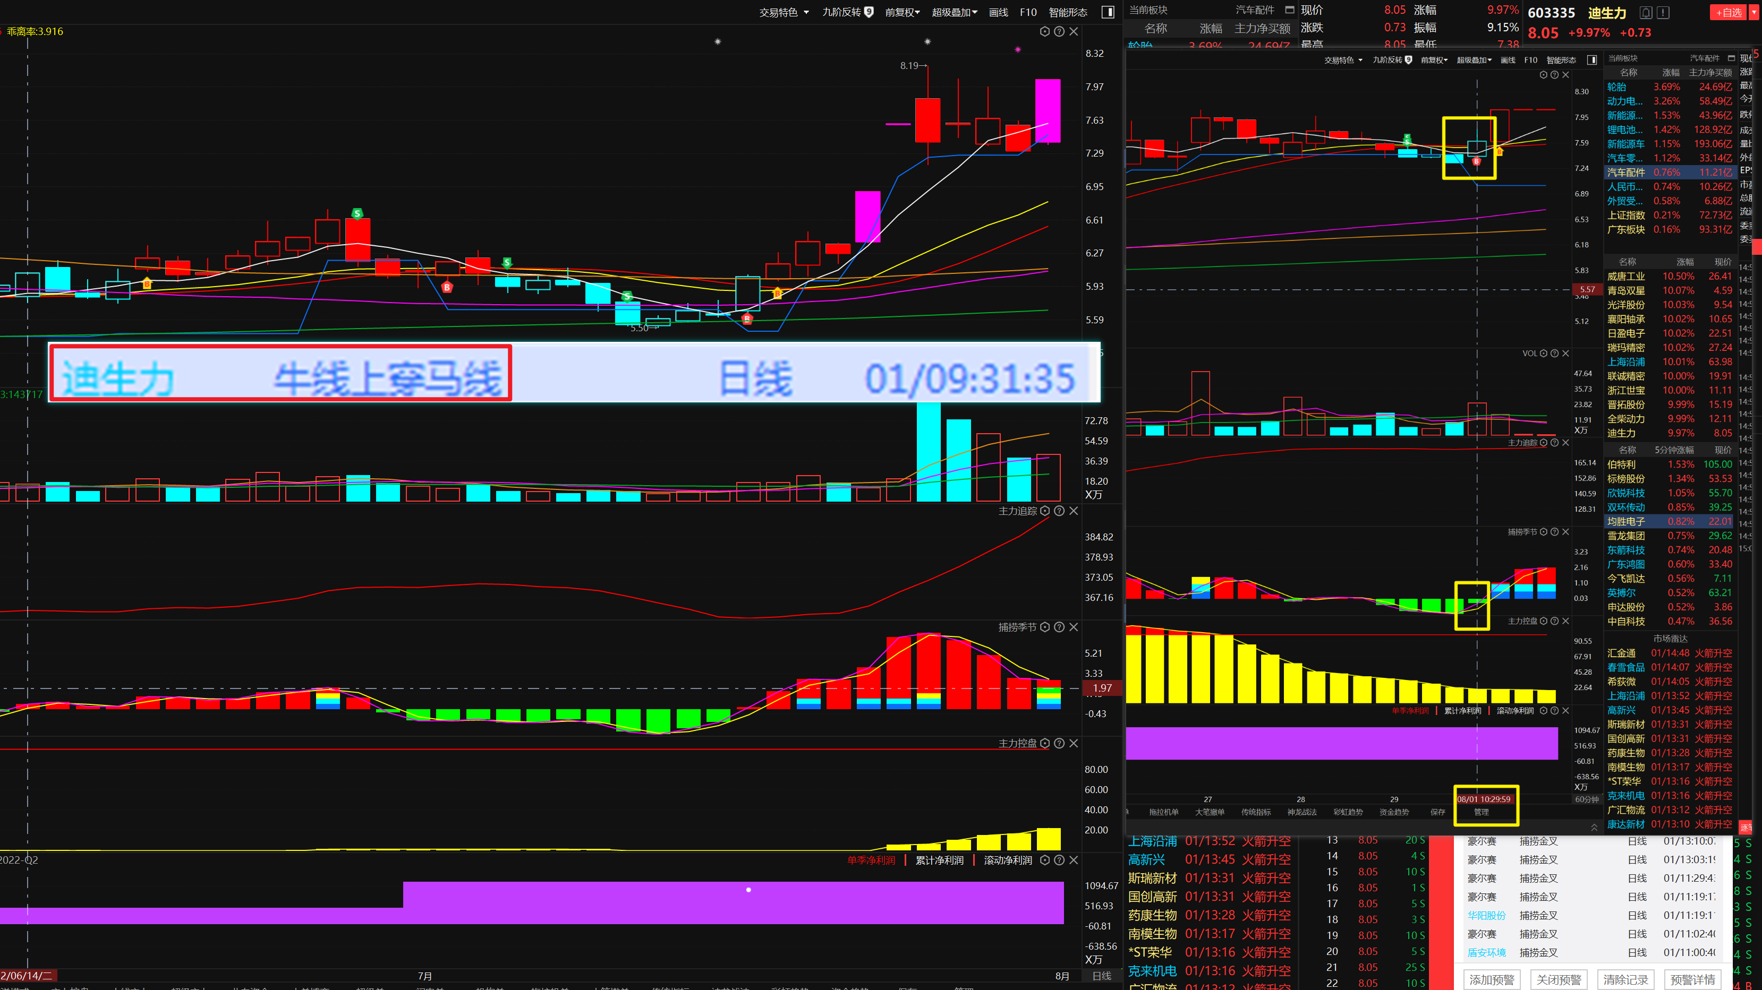The image size is (1762, 990).
Task: Close the main K-line indicator panel
Action: pos(1073,31)
